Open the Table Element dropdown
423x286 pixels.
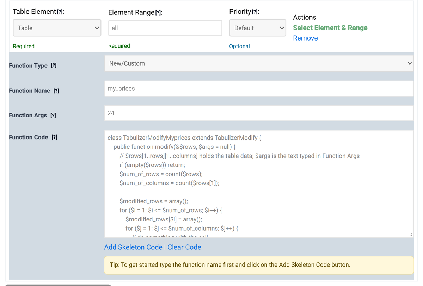coord(57,28)
